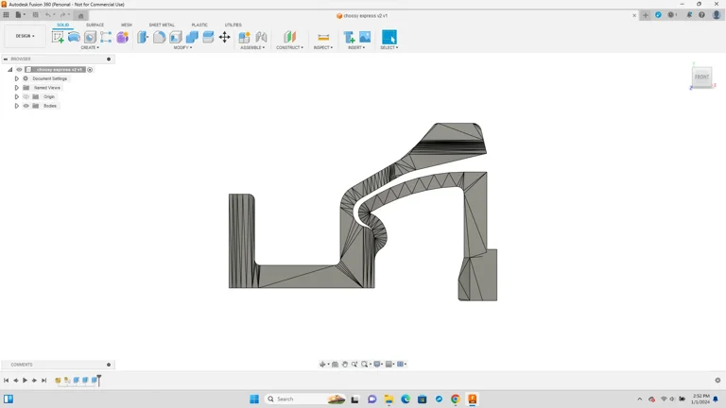The height and width of the screenshot is (408, 726).
Task: Click the Move/Copy arrows icon
Action: 224,37
